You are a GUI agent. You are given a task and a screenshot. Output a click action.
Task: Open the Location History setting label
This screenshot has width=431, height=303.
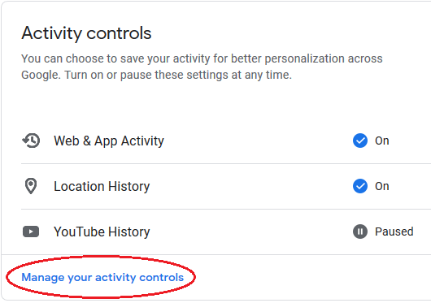(x=102, y=186)
